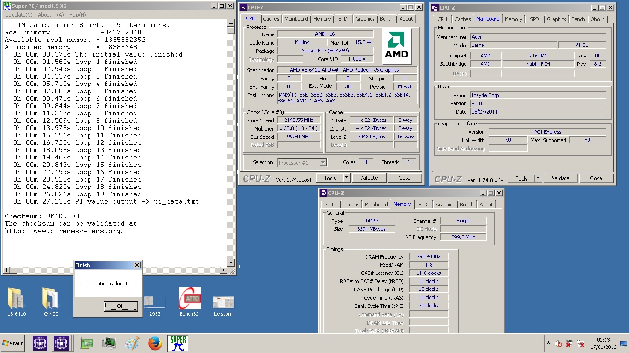Click Tools button in Mainboard window
Image resolution: width=629 pixels, height=353 pixels.
(522, 178)
